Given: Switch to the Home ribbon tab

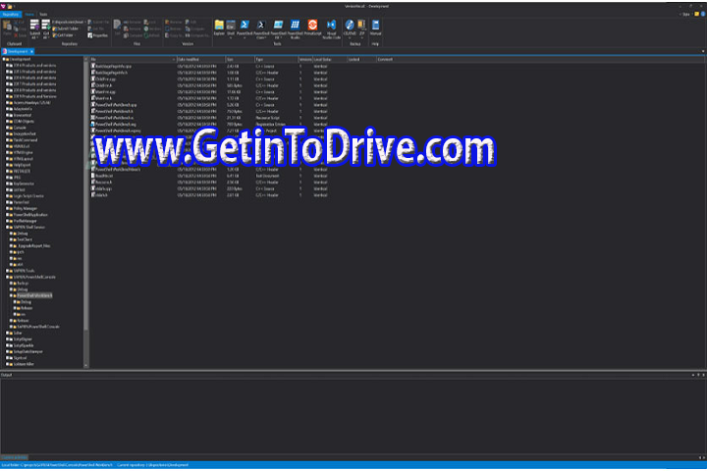Looking at the screenshot, I should (x=29, y=14).
